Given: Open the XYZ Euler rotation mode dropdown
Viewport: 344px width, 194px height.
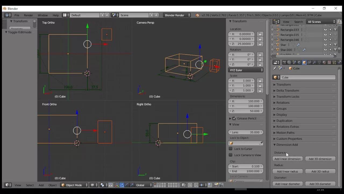Looking at the screenshot, I should coord(246,70).
